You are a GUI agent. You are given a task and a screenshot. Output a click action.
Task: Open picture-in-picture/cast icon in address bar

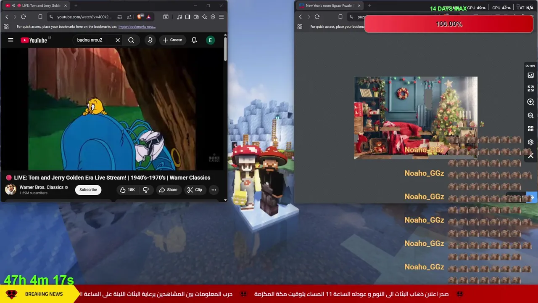(x=120, y=17)
